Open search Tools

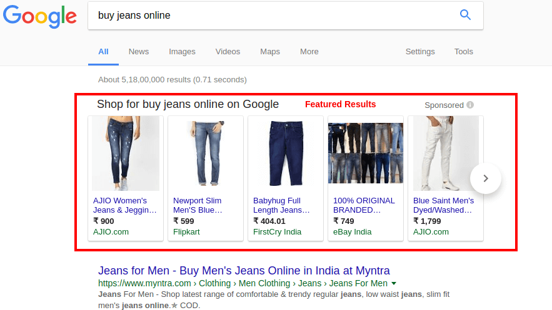click(464, 52)
